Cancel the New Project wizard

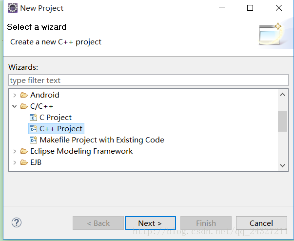[x=261, y=223]
